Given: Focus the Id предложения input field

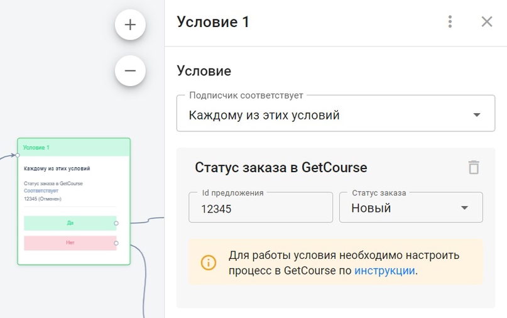Looking at the screenshot, I should click(x=261, y=207).
